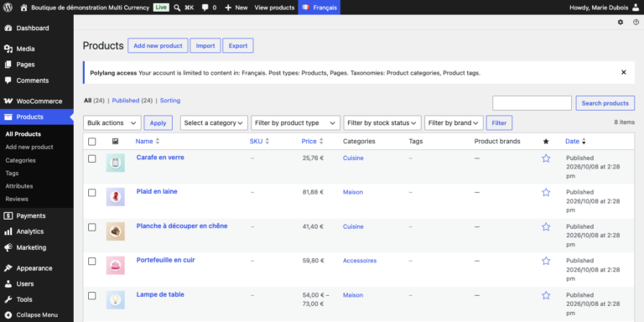Click the Filter button

click(x=499, y=122)
